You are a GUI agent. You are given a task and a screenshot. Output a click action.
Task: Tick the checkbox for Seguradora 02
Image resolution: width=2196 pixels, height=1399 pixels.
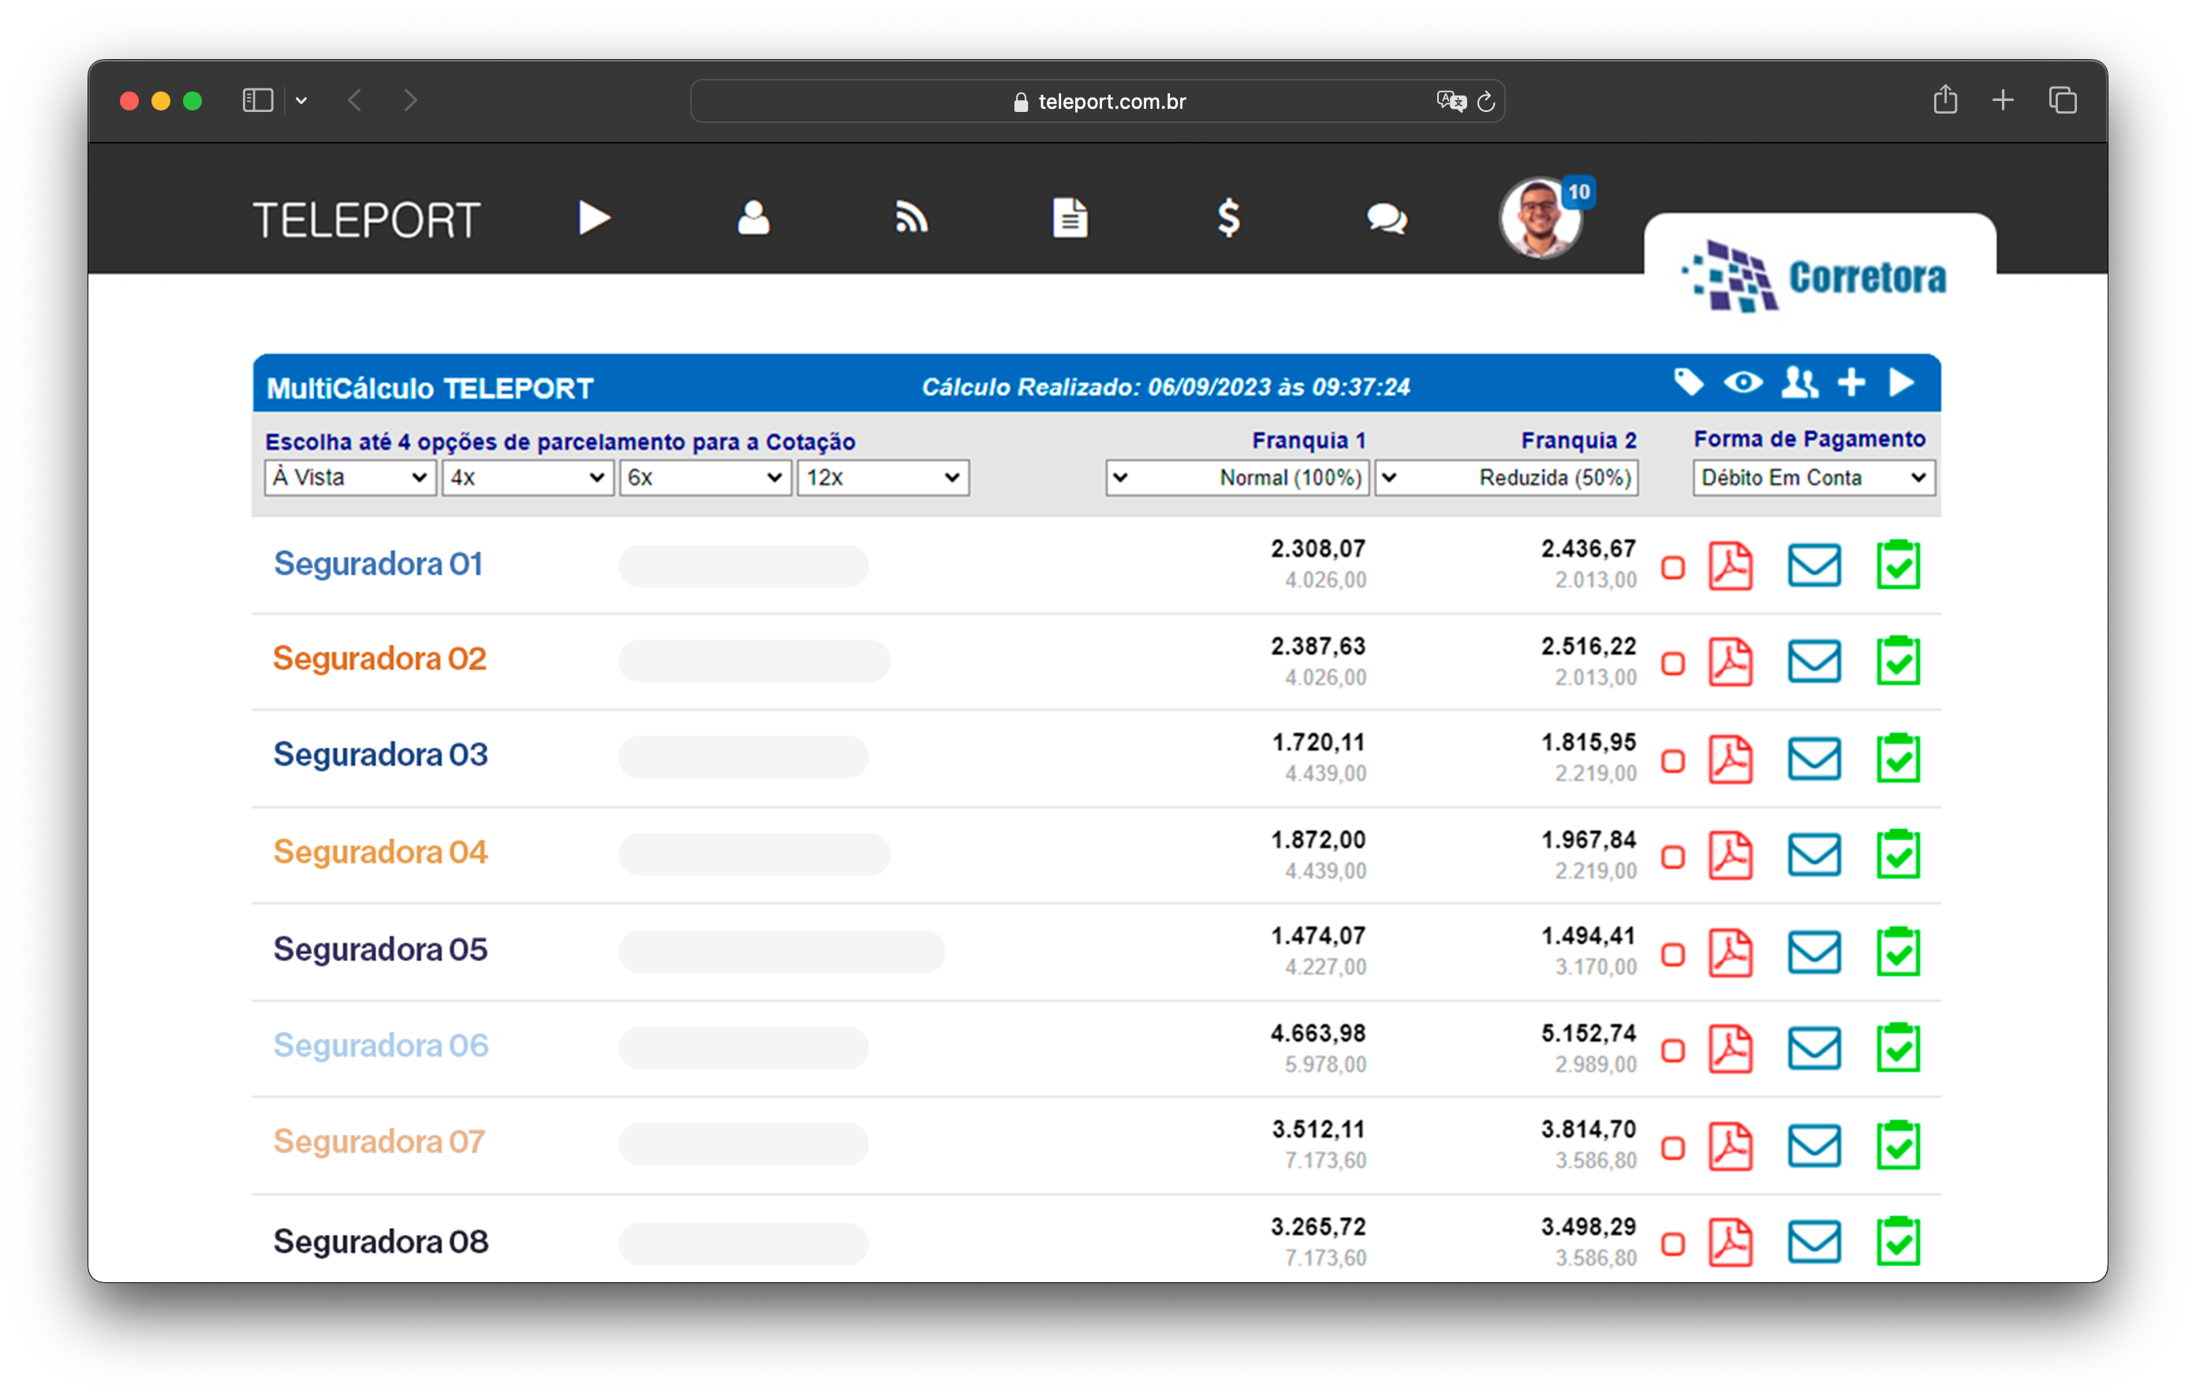click(x=1672, y=663)
